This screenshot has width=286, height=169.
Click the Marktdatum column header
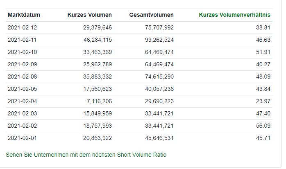[x=24, y=15]
